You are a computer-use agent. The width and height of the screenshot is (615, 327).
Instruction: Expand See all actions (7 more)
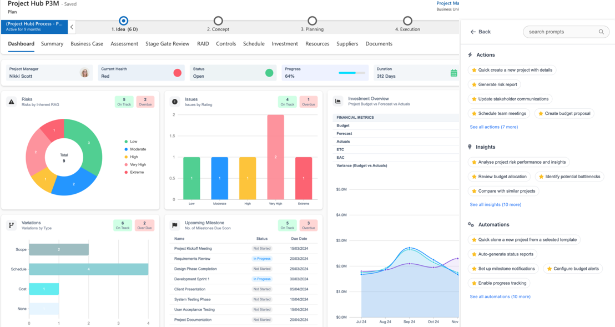494,127
